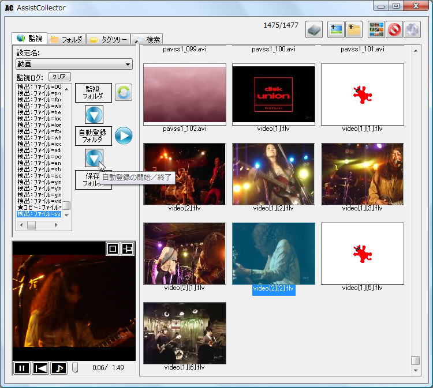
Task: Open settings gear icon
Action: coord(412,29)
